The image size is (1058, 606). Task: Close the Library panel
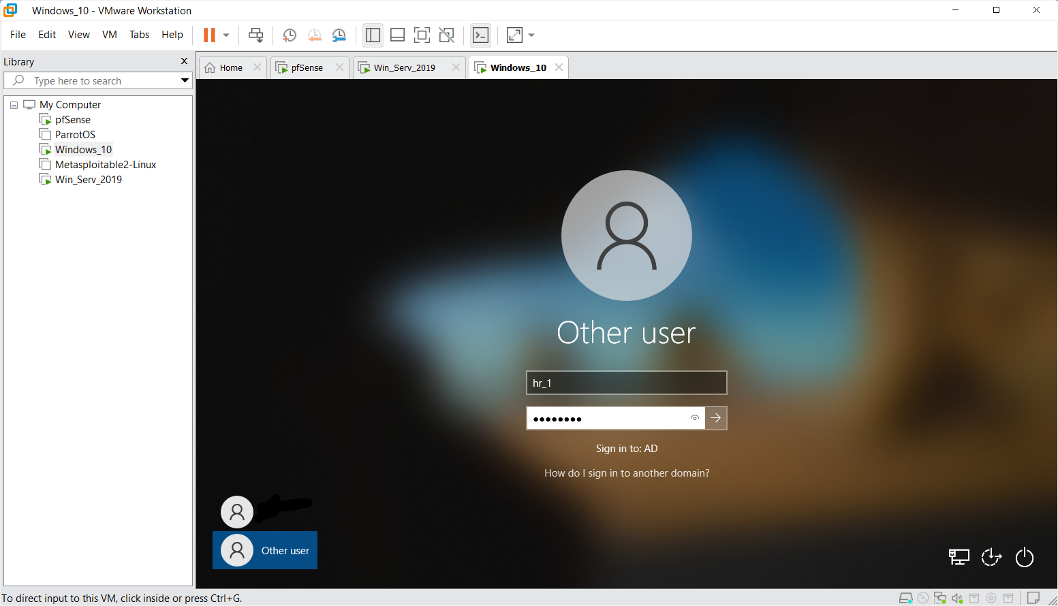[184, 61]
